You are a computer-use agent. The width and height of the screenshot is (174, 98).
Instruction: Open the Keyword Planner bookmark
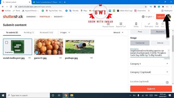coord(30,11)
